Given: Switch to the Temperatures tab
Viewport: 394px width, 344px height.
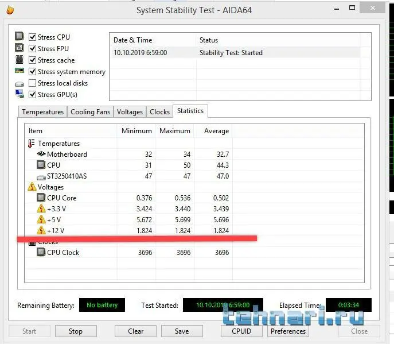Looking at the screenshot, I should (x=42, y=112).
